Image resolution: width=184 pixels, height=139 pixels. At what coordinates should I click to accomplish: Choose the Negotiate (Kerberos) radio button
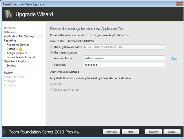click(52, 89)
